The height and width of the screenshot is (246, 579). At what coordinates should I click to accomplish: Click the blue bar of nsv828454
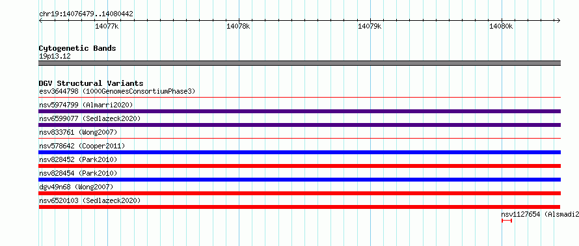[299, 180]
